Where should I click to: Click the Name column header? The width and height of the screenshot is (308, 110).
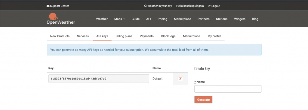pyautogui.click(x=156, y=68)
